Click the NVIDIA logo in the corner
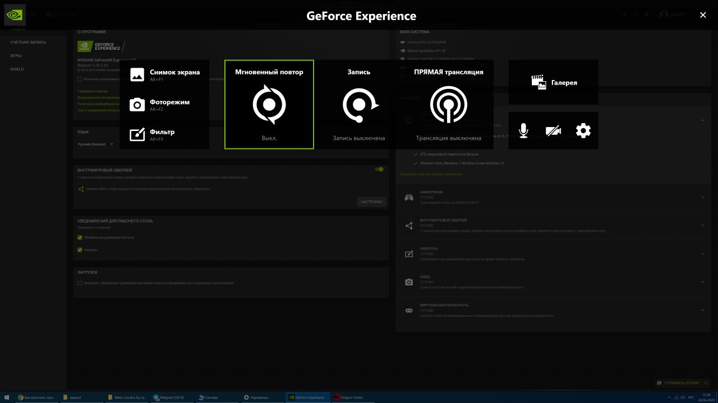The width and height of the screenshot is (718, 403). [15, 15]
